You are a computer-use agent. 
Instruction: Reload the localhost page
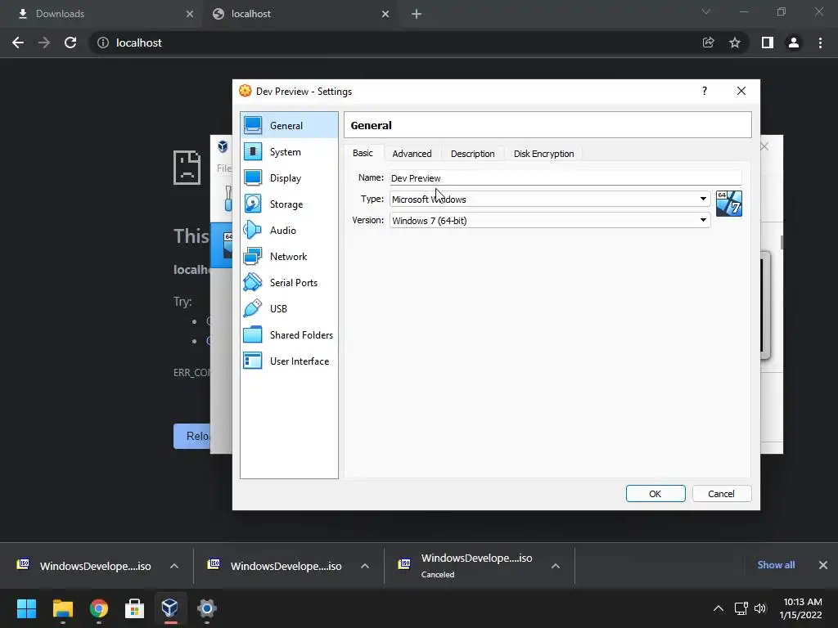click(x=70, y=43)
